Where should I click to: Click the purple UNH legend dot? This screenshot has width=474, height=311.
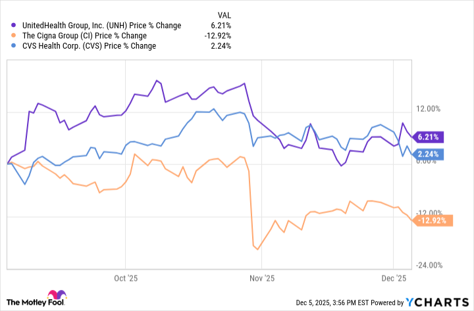coord(14,26)
